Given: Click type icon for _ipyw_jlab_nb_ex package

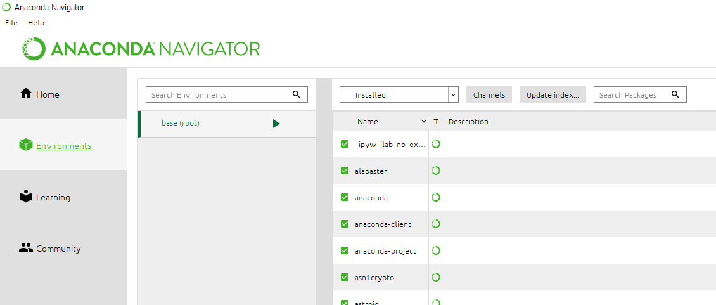Looking at the screenshot, I should click(x=436, y=144).
